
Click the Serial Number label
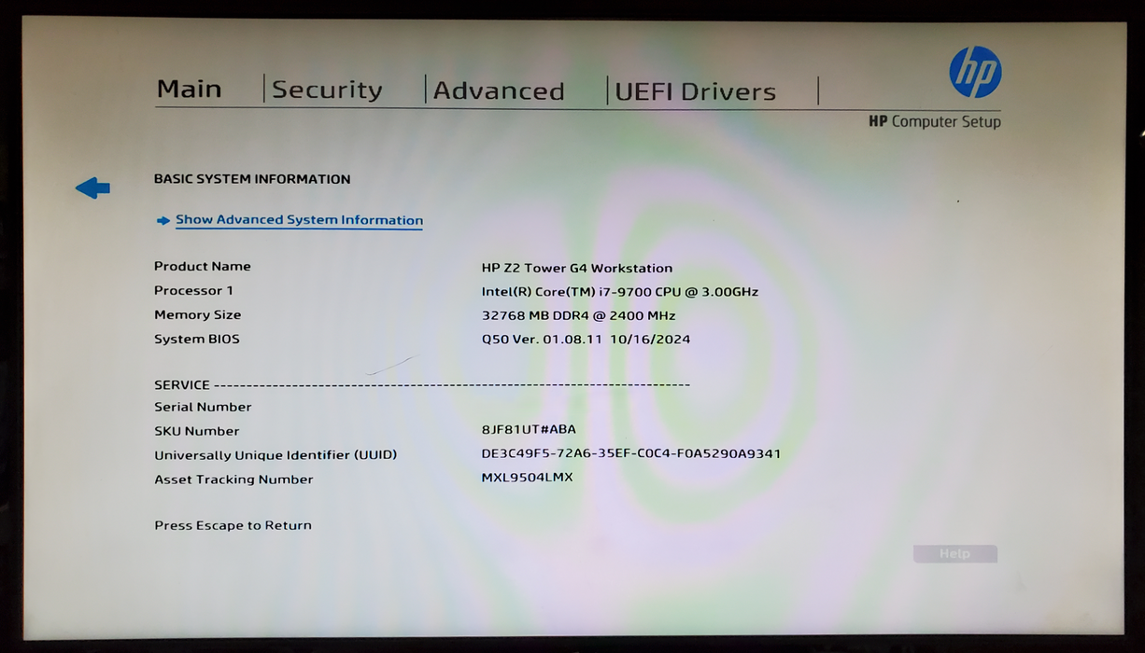click(203, 407)
